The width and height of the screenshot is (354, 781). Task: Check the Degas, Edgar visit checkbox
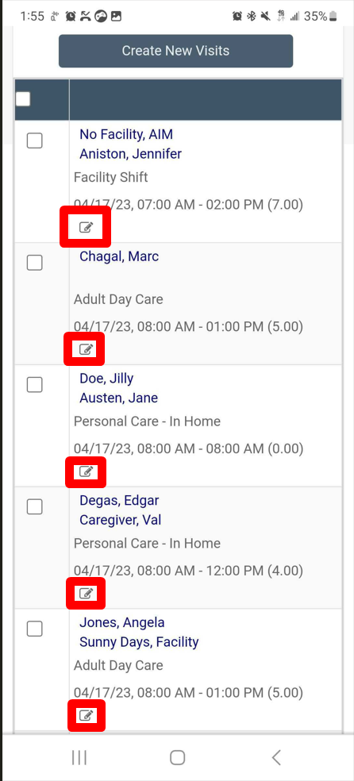click(34, 507)
